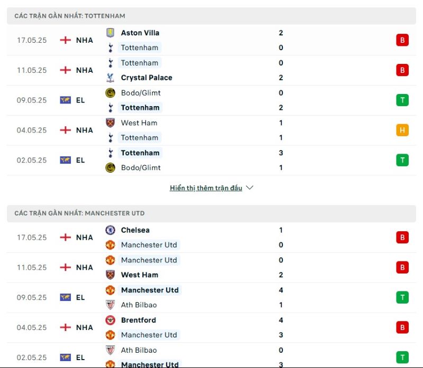Screen dimensions: 423x368
Task: Click the green T badge for Ath Bilbao 4-1
Action: (402, 297)
